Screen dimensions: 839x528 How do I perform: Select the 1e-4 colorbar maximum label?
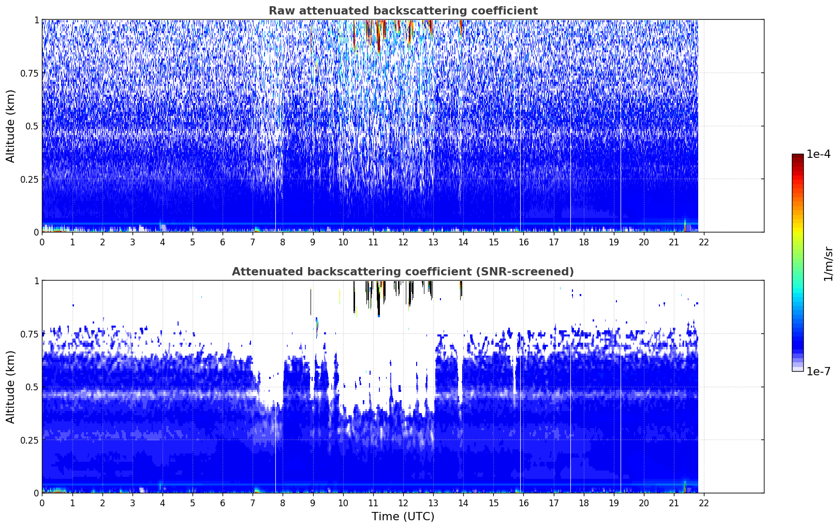coord(818,154)
